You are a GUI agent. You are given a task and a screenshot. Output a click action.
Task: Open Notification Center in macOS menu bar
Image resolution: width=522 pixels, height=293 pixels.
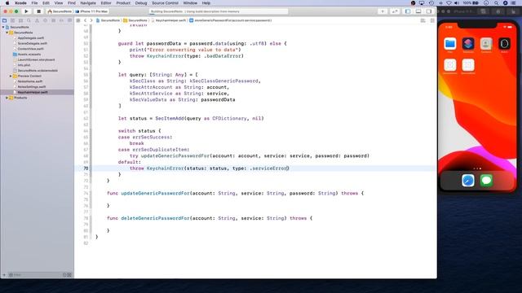(x=514, y=3)
